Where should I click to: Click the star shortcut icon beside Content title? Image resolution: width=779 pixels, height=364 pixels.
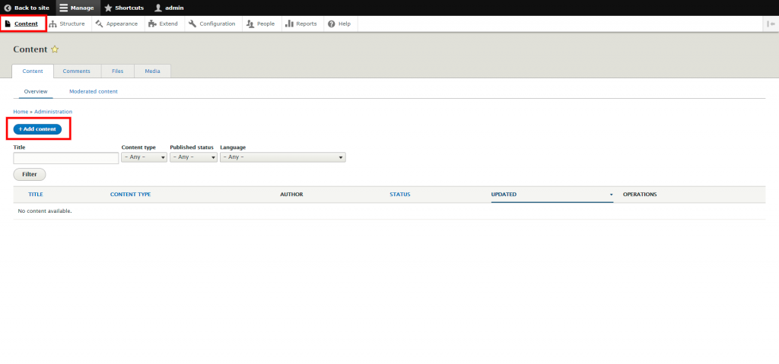pyautogui.click(x=55, y=49)
